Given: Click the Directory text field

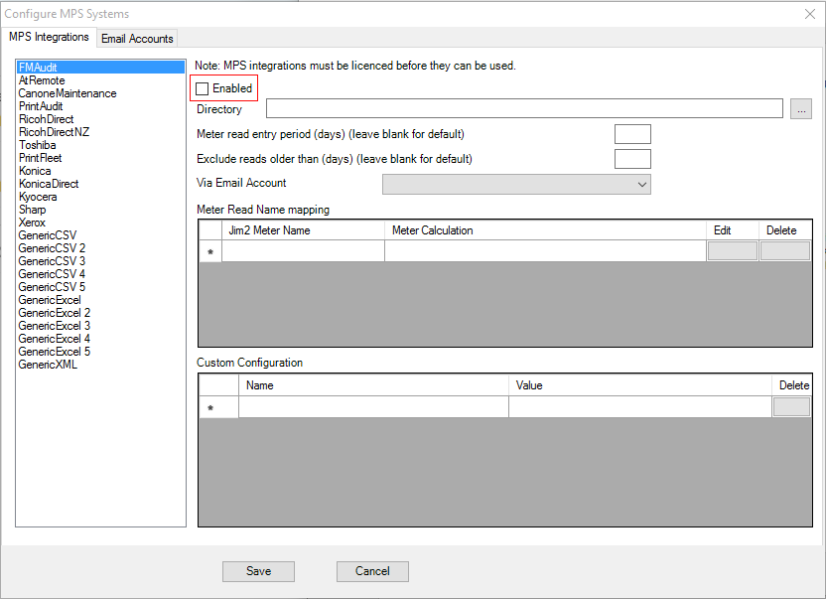Looking at the screenshot, I should click(516, 109).
